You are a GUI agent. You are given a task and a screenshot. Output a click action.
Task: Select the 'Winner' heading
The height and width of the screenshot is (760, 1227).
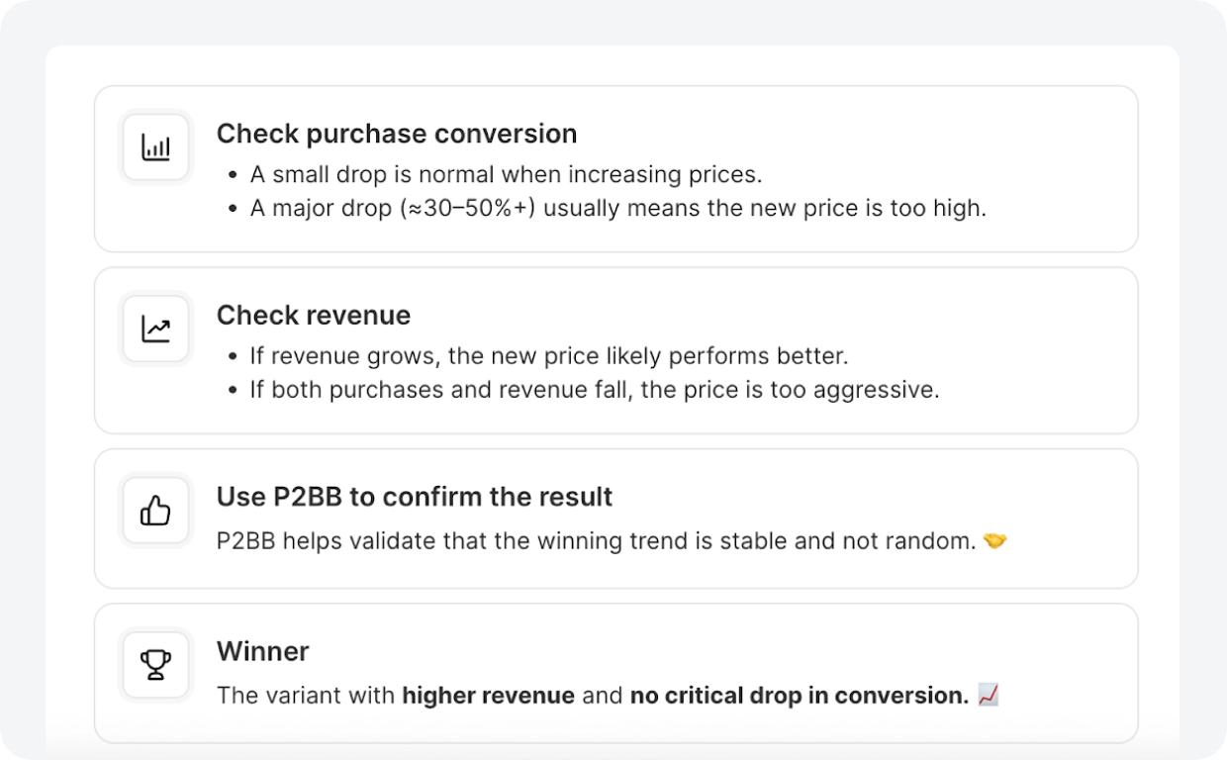pyautogui.click(x=262, y=651)
